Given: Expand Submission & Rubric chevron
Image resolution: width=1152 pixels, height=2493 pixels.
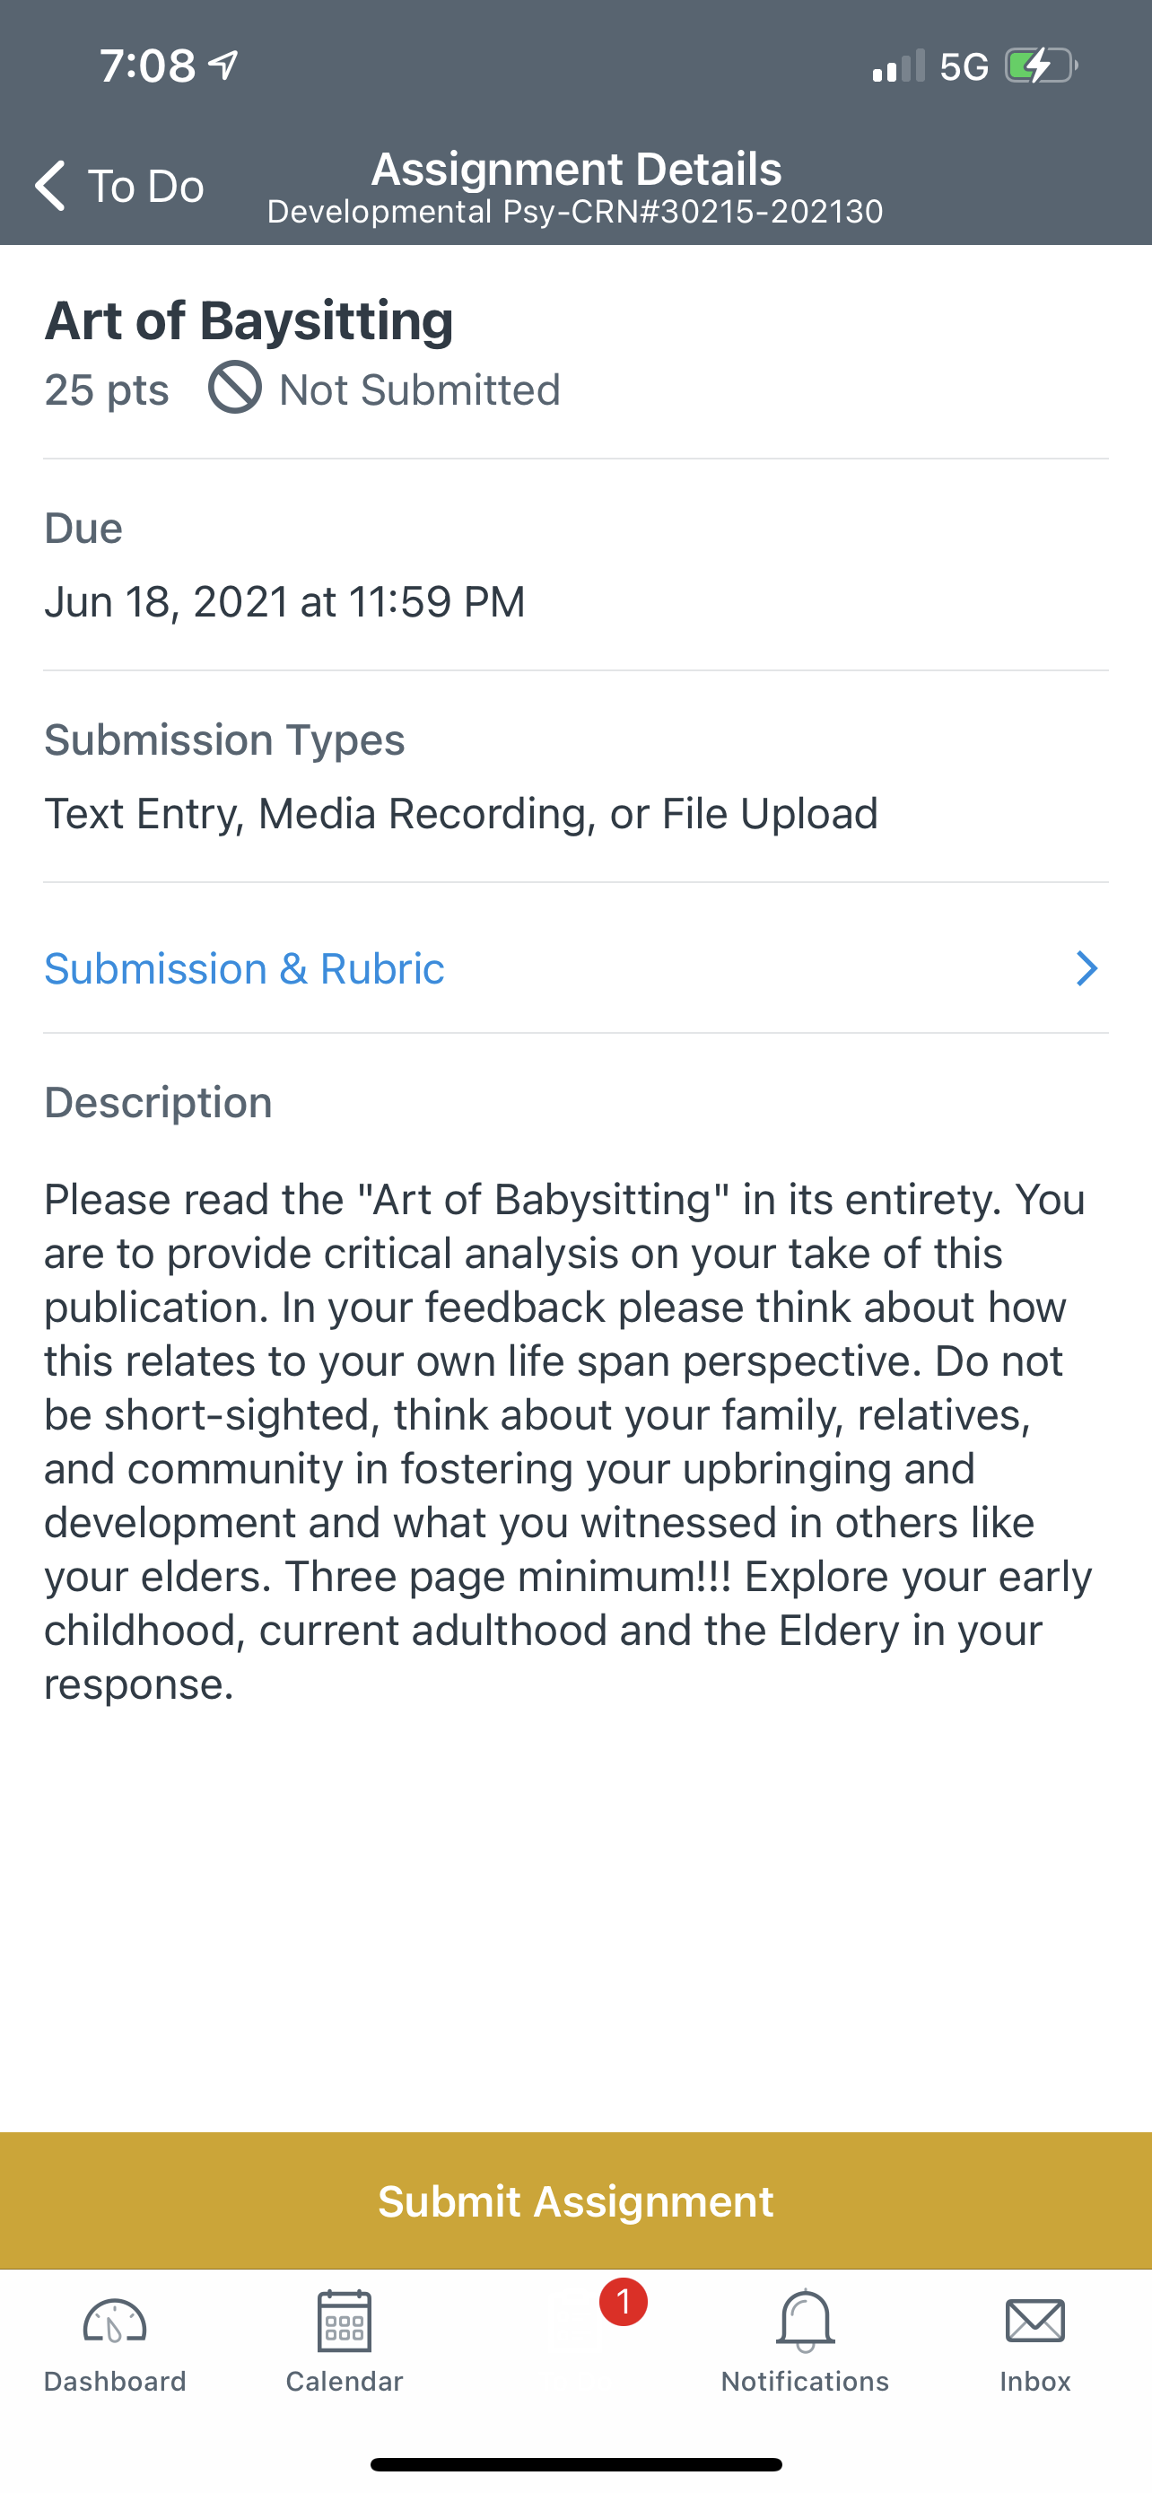Looking at the screenshot, I should coord(1087,968).
